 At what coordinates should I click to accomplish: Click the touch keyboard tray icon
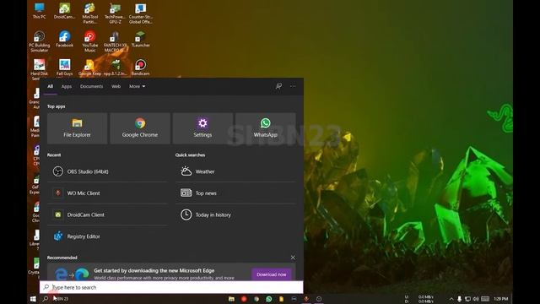pyautogui.click(x=485, y=299)
